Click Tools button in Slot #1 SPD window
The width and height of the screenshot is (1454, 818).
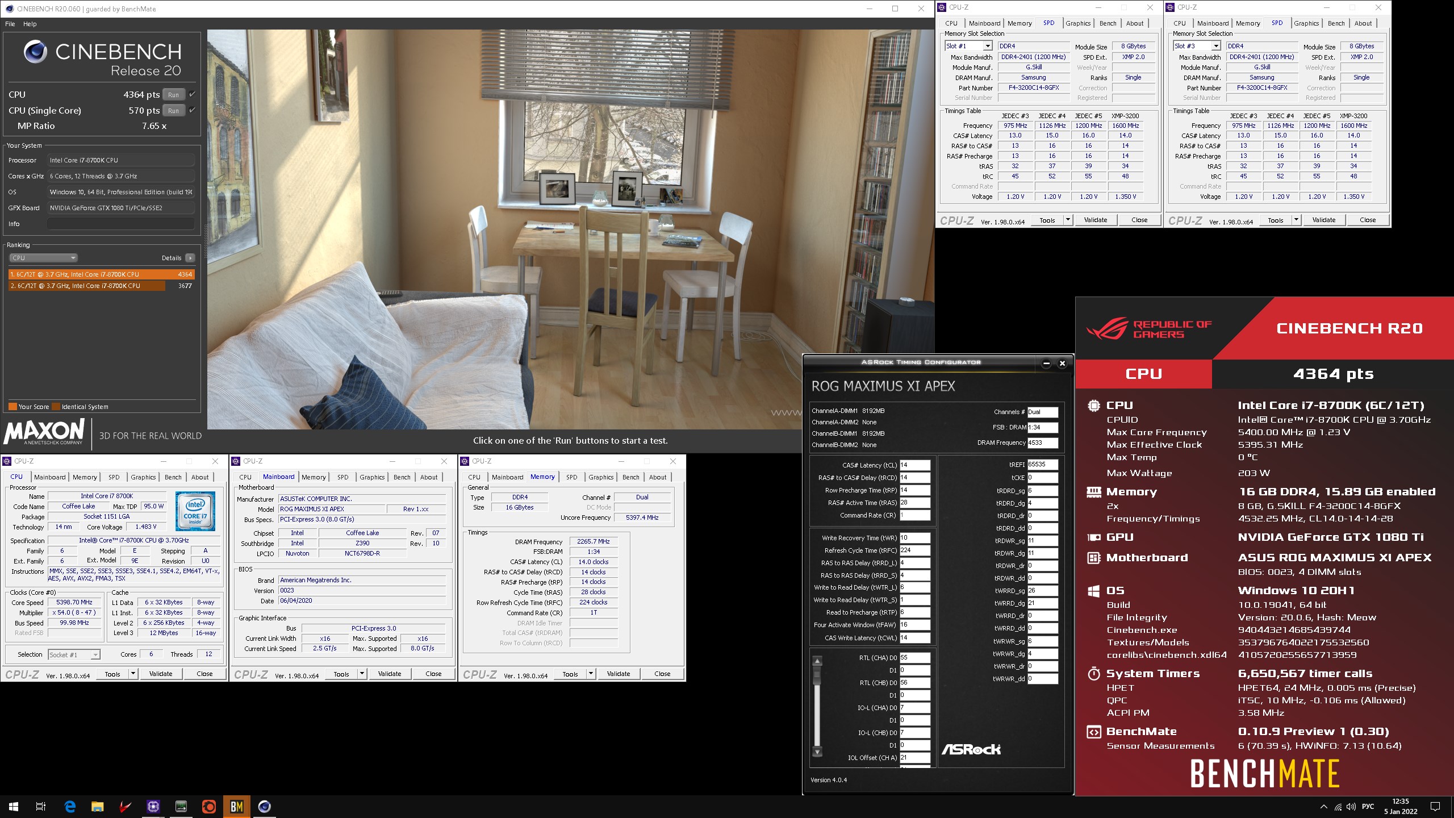1047,220
